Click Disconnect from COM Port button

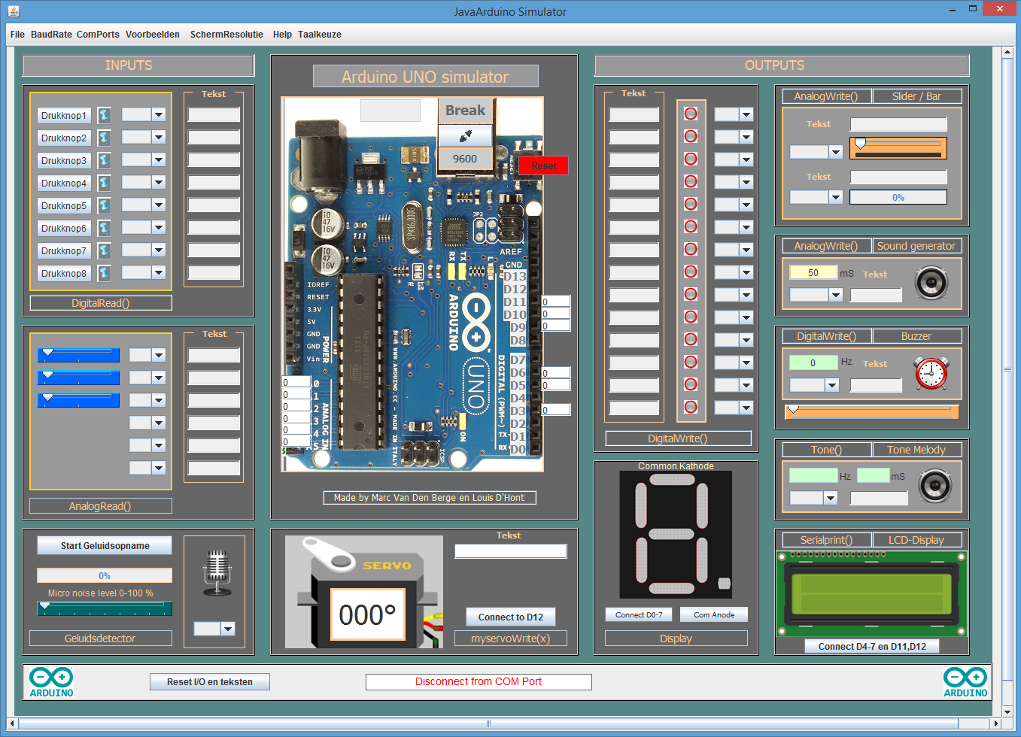click(479, 682)
